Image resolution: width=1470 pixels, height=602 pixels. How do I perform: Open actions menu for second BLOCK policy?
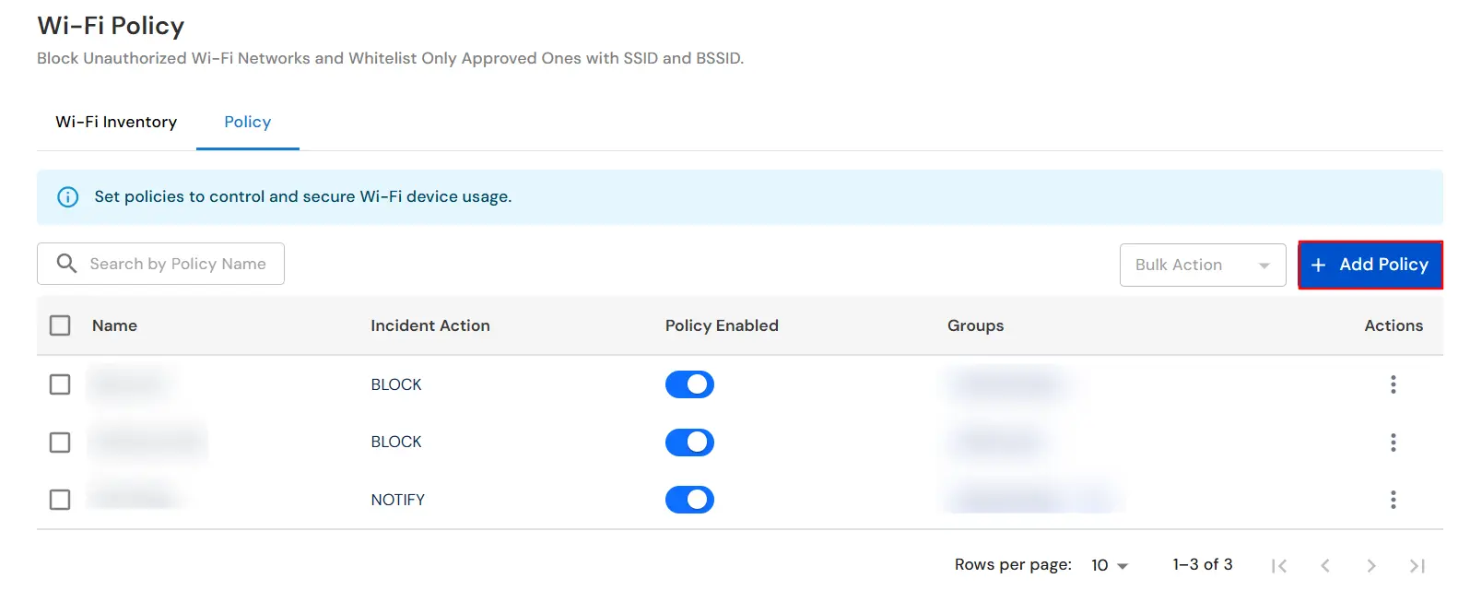pos(1393,443)
